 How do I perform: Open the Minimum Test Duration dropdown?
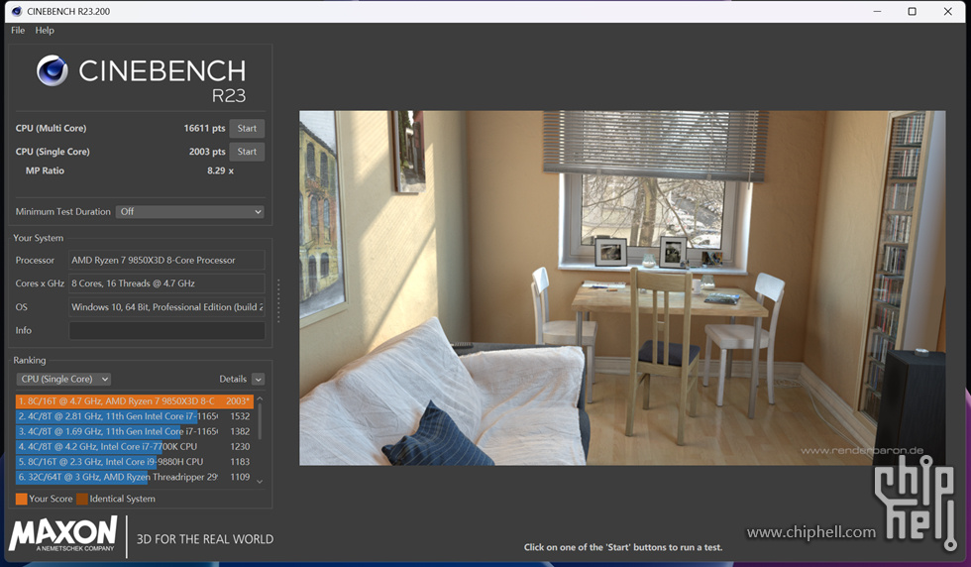click(x=189, y=212)
